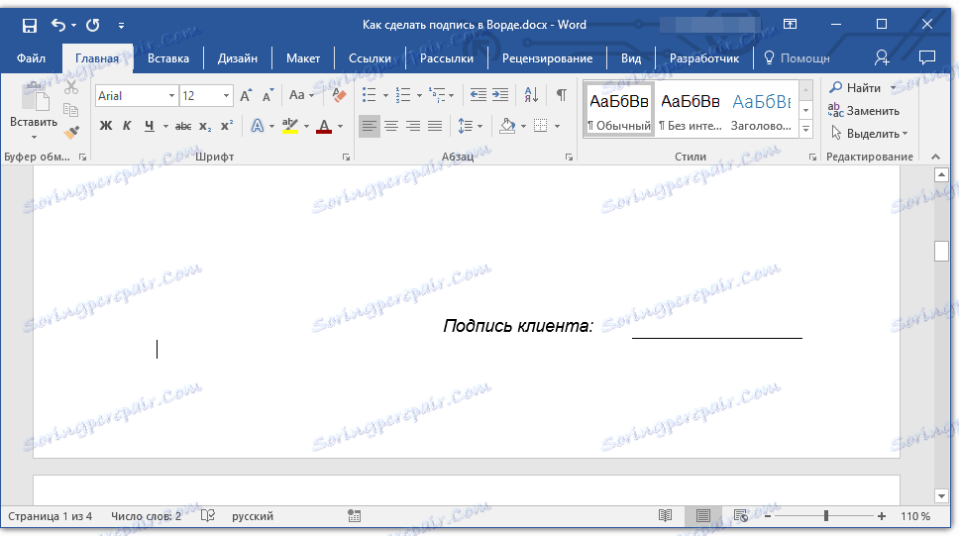Viewport: 959px width, 536px height.
Task: Switch to the Макет tab
Action: (x=303, y=58)
